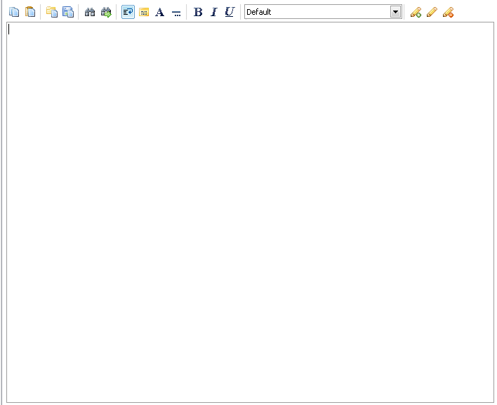
Task: Click the lower part of the text area
Action: [x=250, y=349]
